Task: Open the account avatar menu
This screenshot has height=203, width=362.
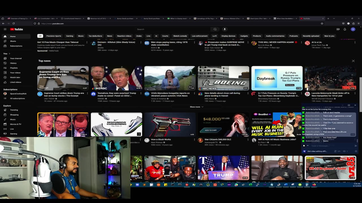Action: pos(353,29)
